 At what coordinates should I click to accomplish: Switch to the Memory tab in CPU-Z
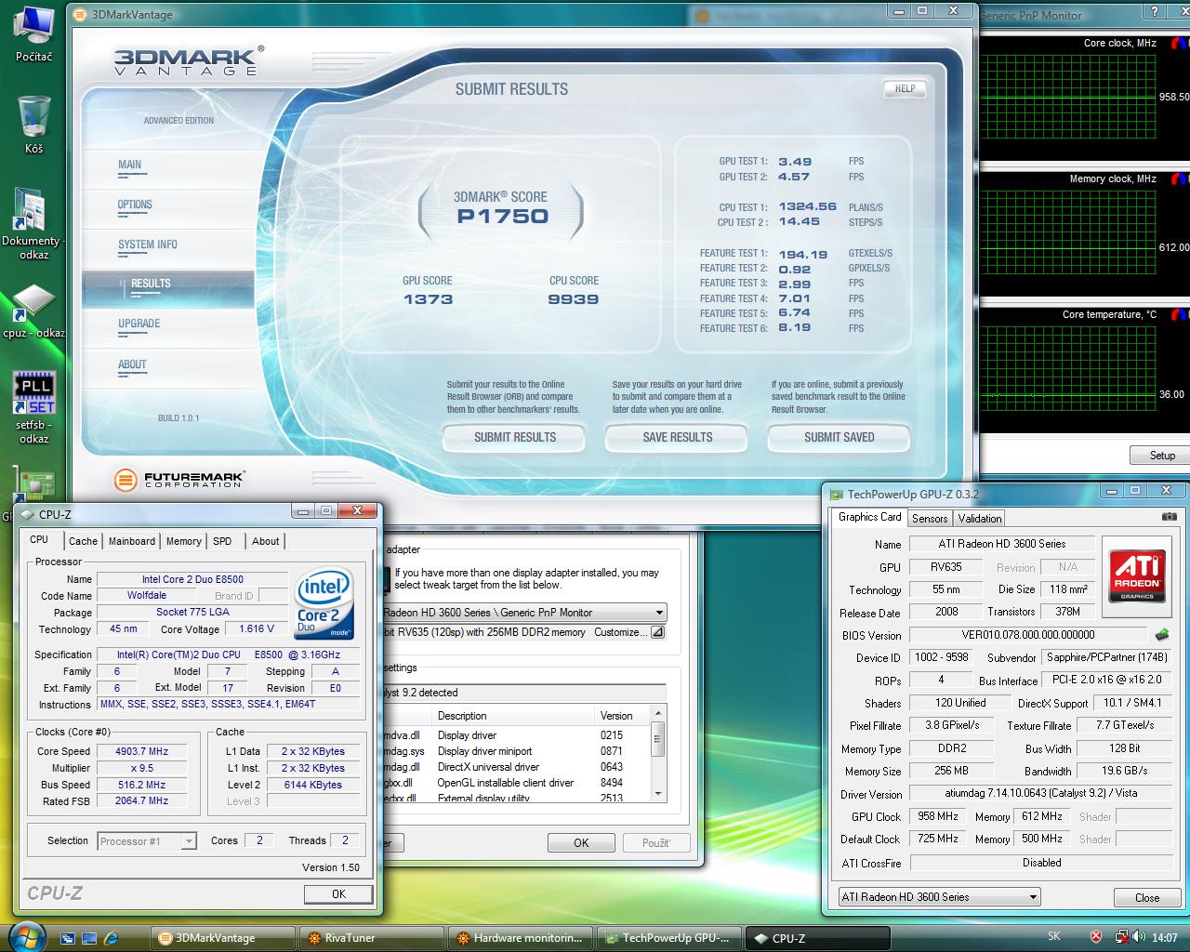click(x=183, y=541)
